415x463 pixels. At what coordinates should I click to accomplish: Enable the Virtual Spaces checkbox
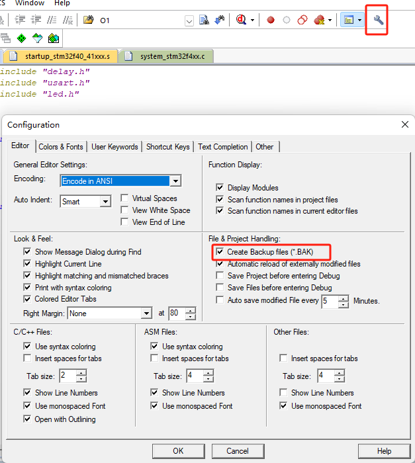point(124,198)
